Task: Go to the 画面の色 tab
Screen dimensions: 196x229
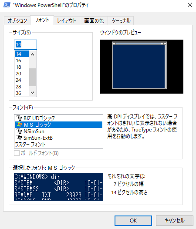Action: [94, 21]
